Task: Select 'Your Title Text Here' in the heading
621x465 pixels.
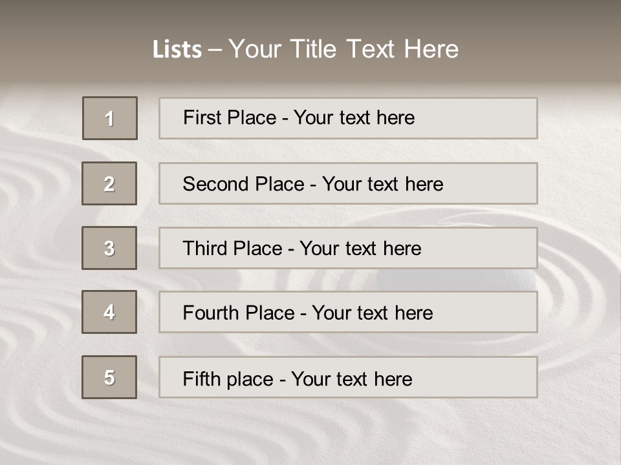Action: (343, 49)
